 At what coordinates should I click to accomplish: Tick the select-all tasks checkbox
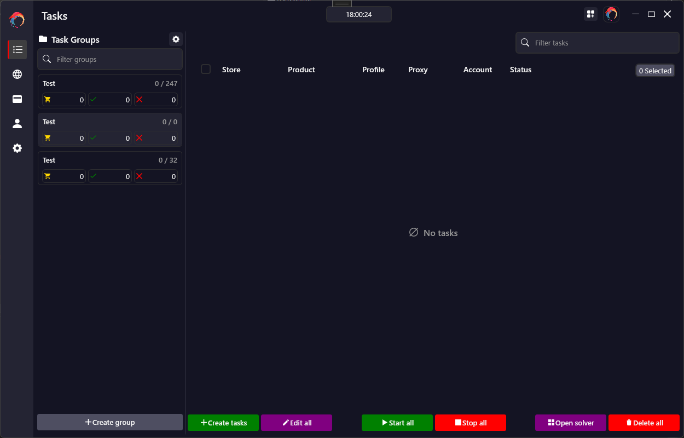coord(206,69)
